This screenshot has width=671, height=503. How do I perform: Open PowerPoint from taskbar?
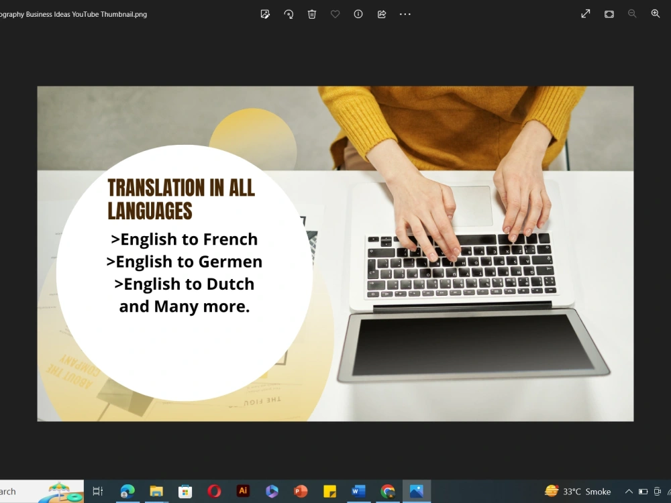(x=301, y=492)
